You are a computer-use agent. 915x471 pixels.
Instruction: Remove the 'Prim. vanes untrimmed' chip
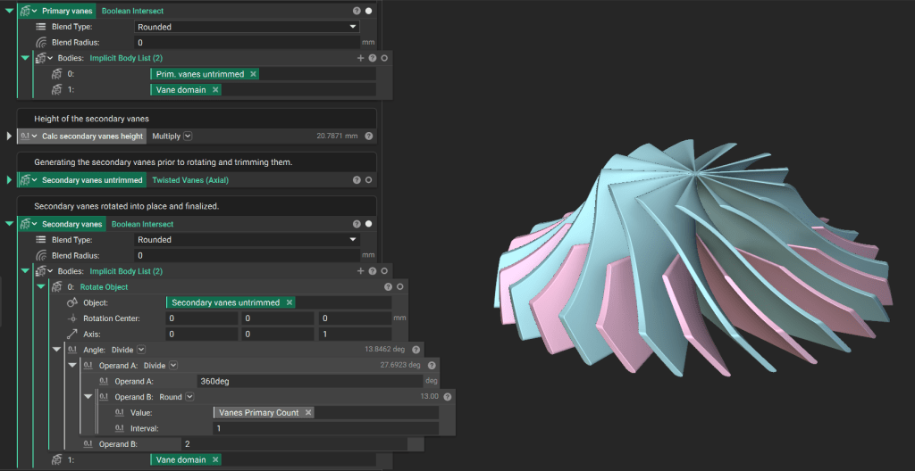pos(253,74)
